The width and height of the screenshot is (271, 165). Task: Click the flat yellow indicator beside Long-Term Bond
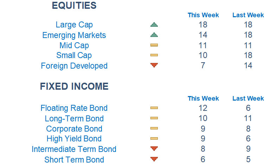point(154,119)
